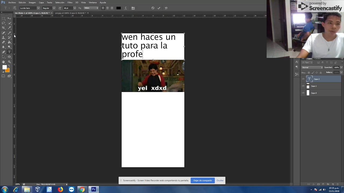The image size is (344, 193).
Task: Open the Opacidad slider dropdown arrow
Action: (342, 67)
